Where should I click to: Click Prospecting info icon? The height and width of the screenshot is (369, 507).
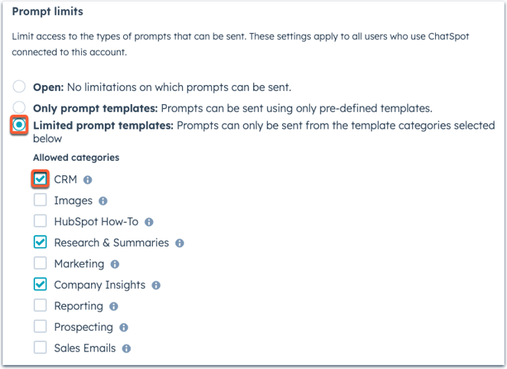124,328
